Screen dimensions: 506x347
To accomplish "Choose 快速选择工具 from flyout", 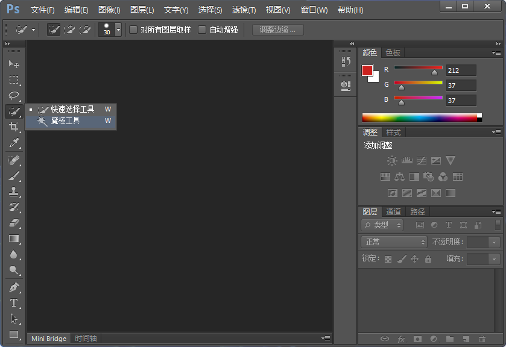I will (71, 109).
